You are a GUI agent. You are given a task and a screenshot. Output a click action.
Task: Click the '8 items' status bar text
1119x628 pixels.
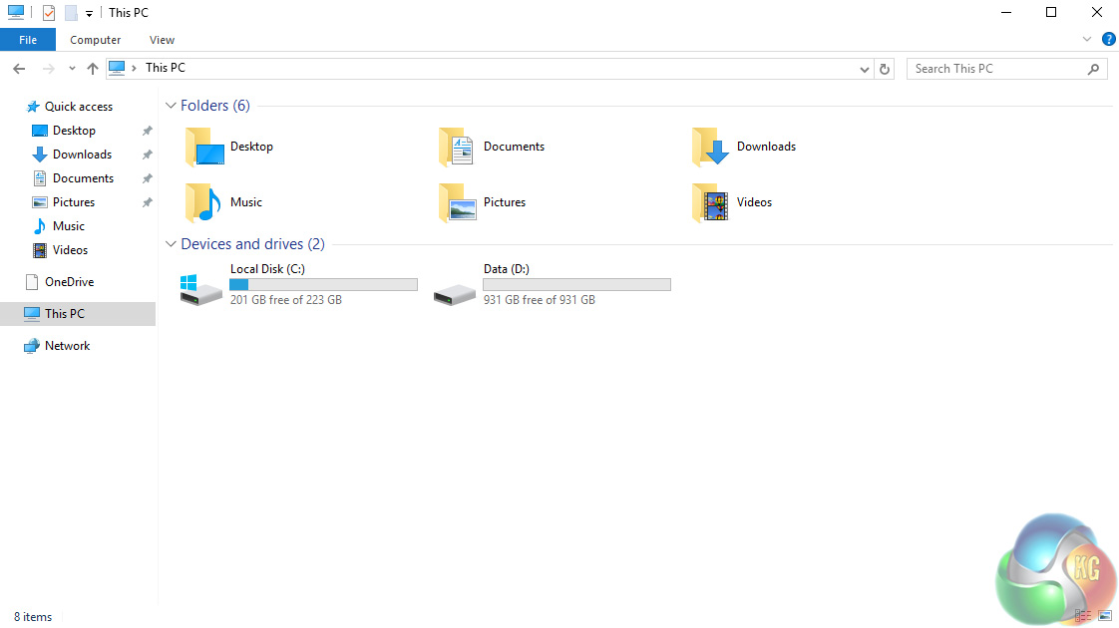click(x=33, y=617)
